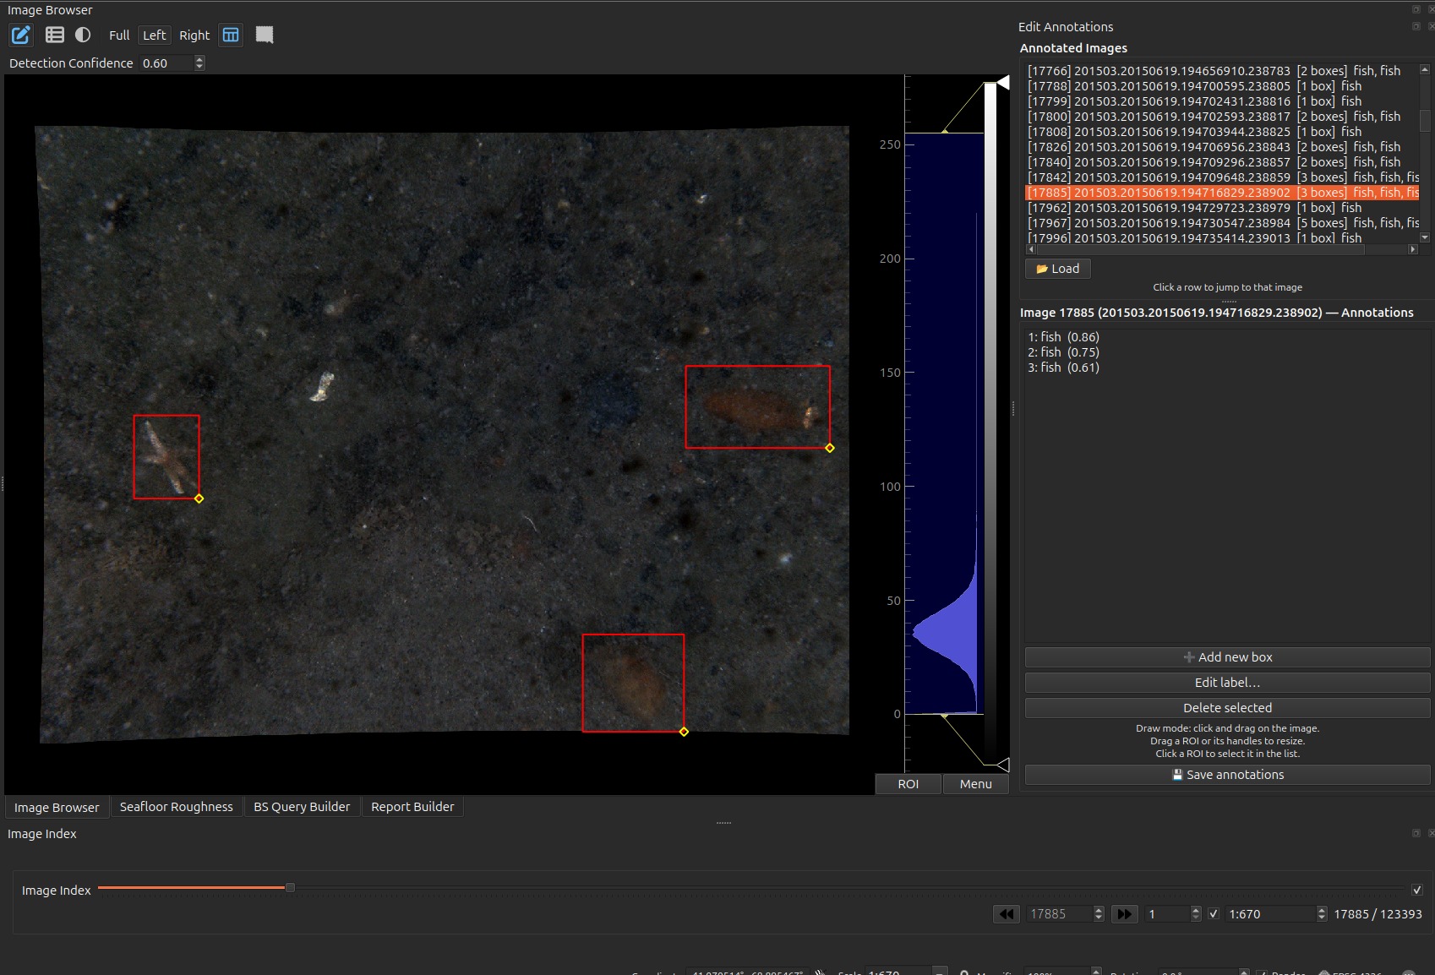The image size is (1435, 975).
Task: Click the Load folder icon button
Action: pyautogui.click(x=1057, y=269)
